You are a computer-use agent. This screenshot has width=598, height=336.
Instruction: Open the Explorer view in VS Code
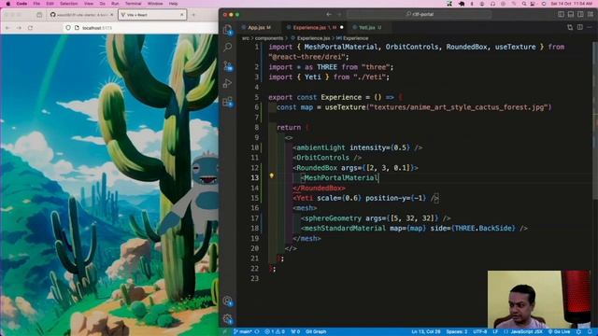(228, 30)
